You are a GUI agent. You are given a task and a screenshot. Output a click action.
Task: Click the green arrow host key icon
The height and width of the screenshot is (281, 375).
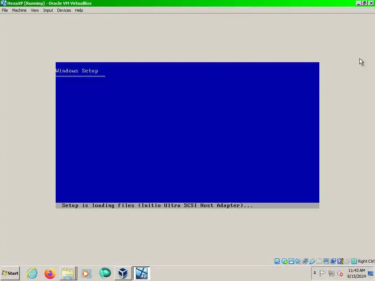point(354,261)
